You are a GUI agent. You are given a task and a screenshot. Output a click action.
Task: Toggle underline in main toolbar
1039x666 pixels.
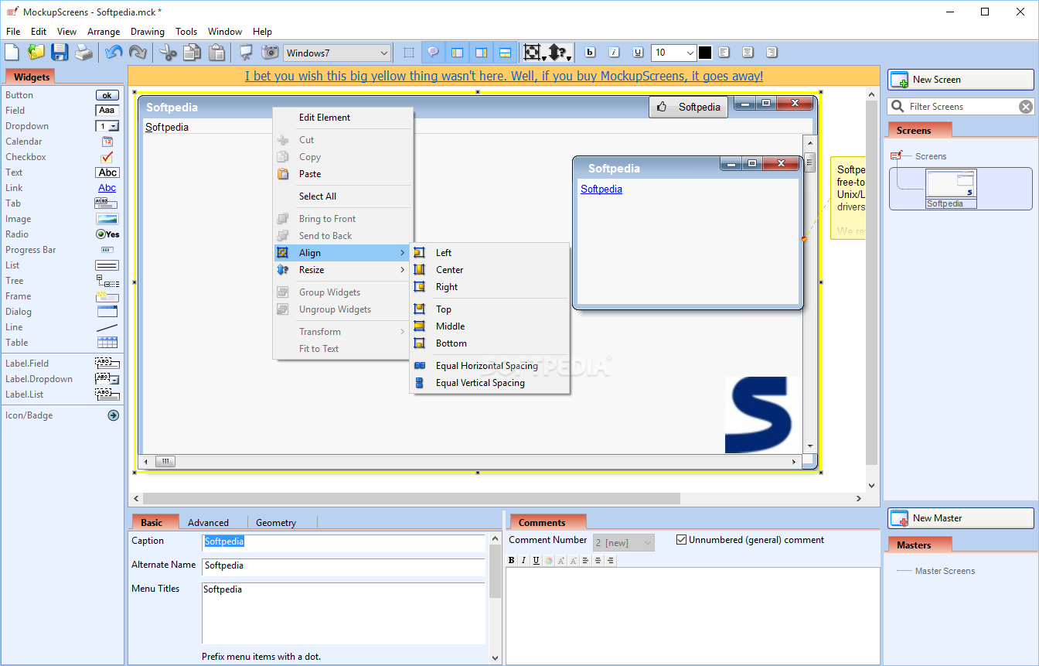(638, 53)
